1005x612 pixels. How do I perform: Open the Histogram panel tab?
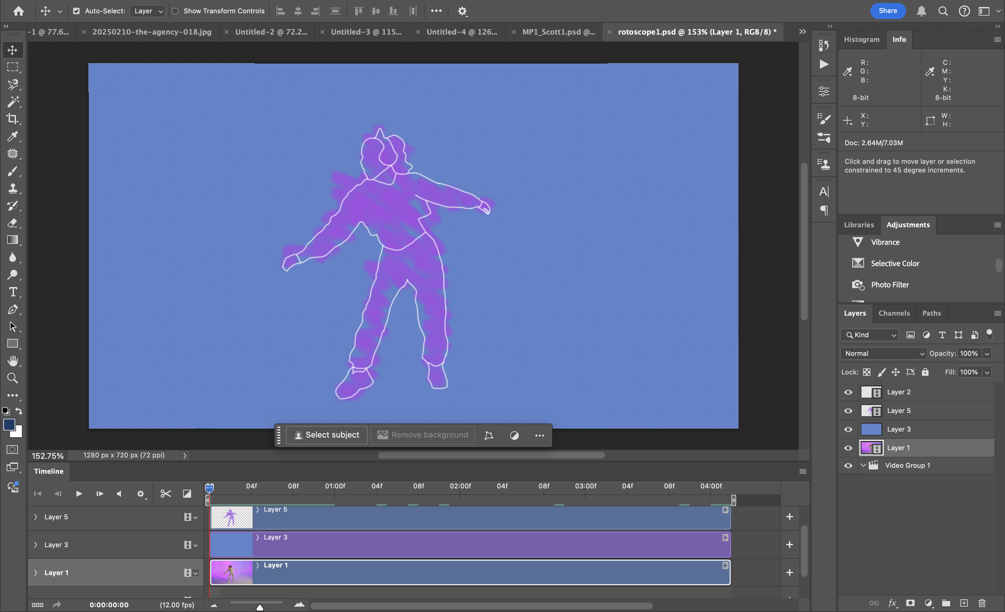(x=861, y=39)
